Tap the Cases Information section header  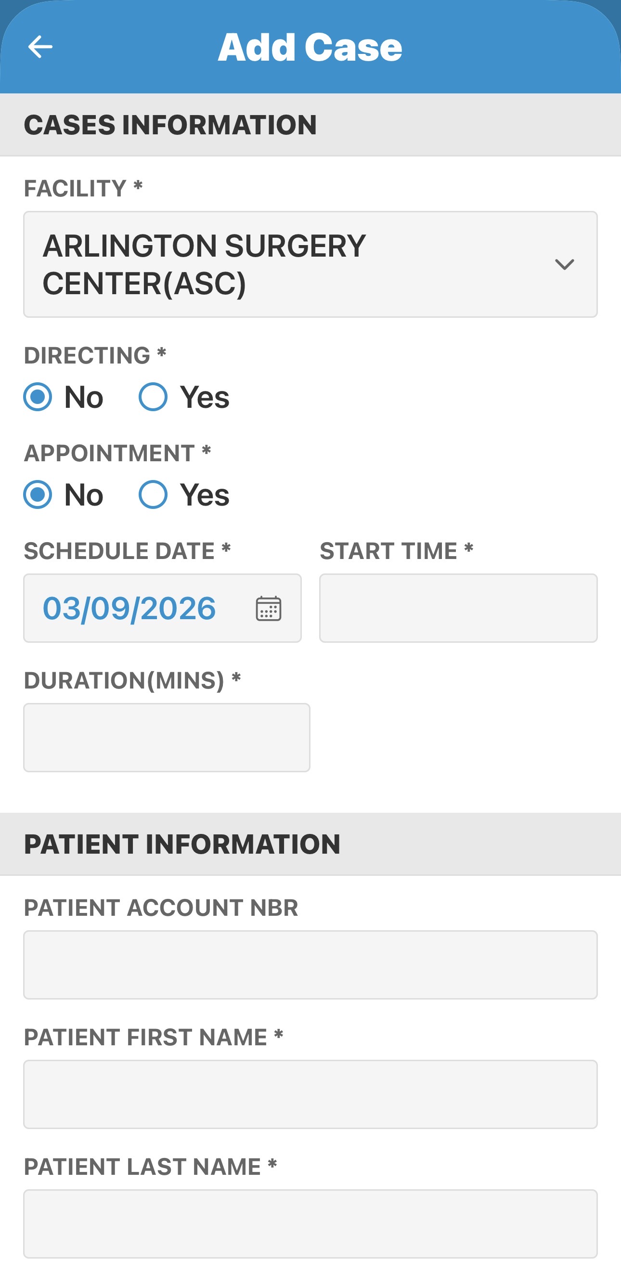click(x=170, y=125)
